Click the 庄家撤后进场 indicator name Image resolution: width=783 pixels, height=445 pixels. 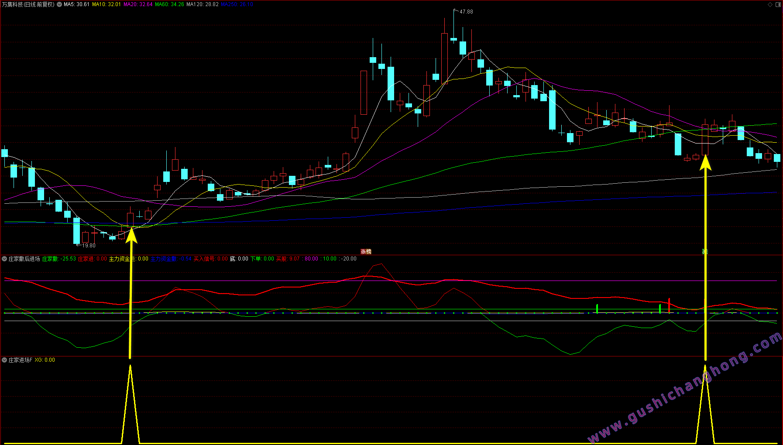(24, 259)
